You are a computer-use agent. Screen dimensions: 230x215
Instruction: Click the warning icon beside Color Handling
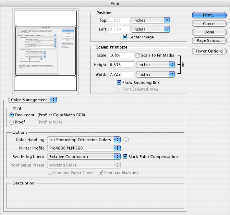(126, 140)
